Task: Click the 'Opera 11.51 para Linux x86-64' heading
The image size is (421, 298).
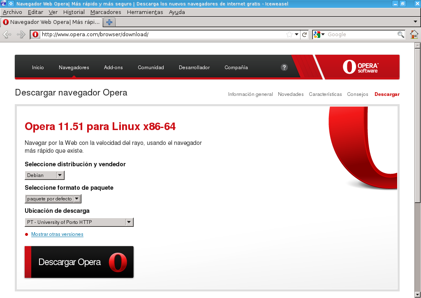Action: 100,126
